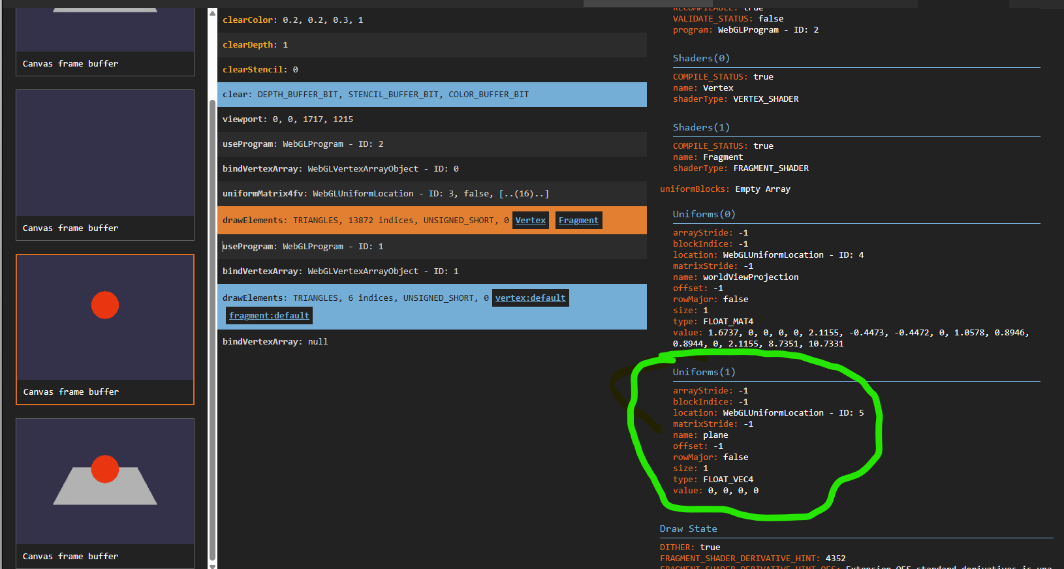This screenshot has height=569, width=1064.
Task: Open the fragment:default shader link
Action: [x=269, y=316]
